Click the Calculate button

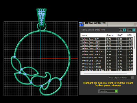[x=108, y=91]
